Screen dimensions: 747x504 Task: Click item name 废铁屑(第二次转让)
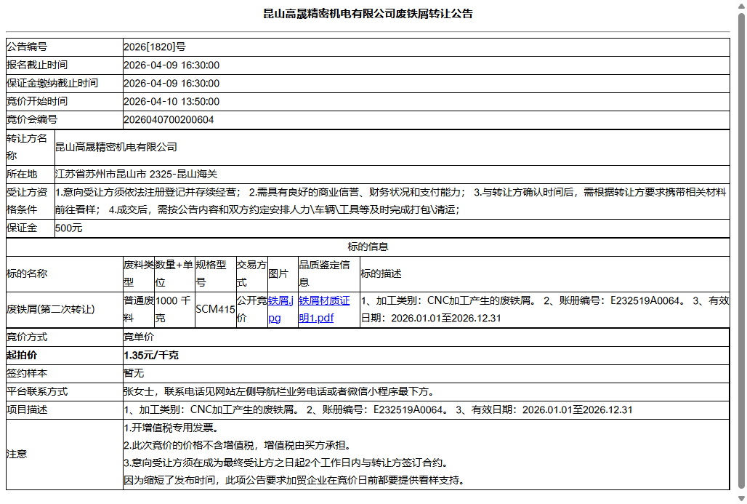point(50,310)
